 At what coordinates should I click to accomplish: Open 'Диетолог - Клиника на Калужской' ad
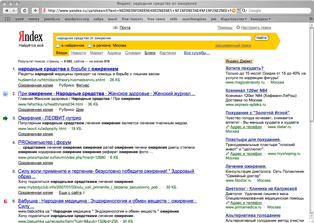(x=261, y=189)
